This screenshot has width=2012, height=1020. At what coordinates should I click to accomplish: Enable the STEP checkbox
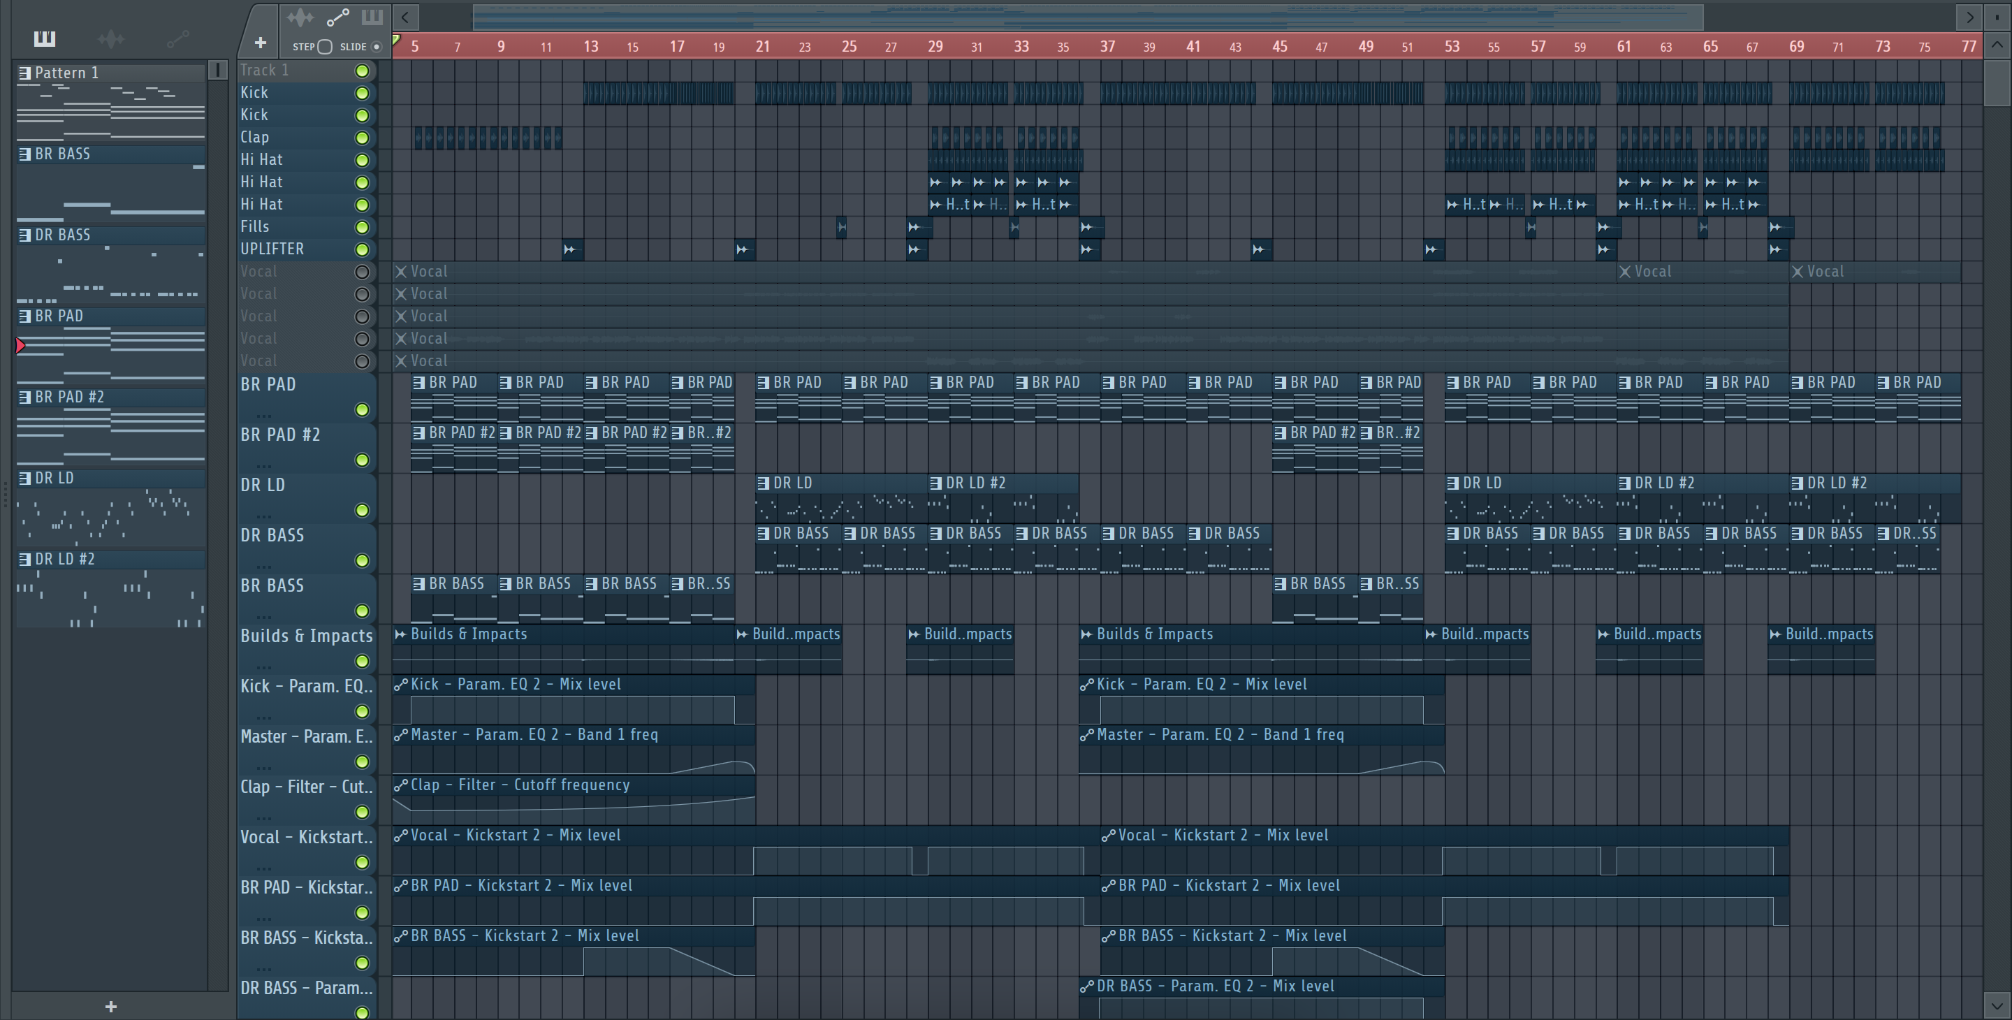(x=325, y=47)
